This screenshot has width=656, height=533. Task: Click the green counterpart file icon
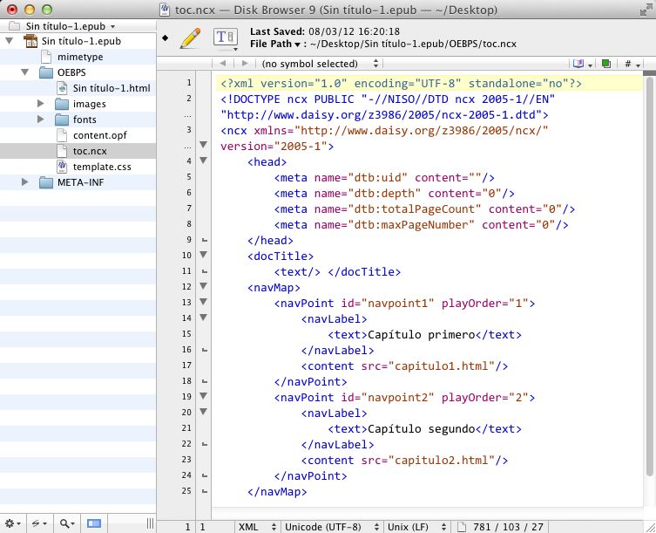point(605,64)
